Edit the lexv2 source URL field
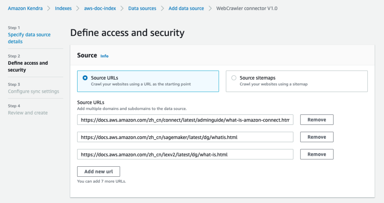This screenshot has width=384, height=203. coord(185,154)
